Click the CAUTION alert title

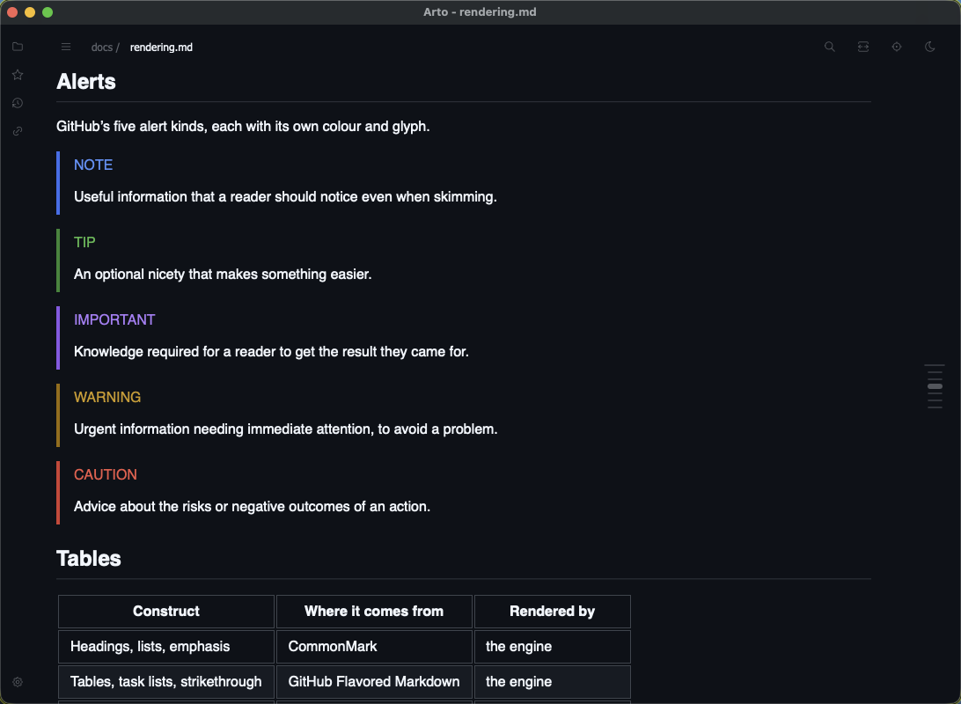106,475
